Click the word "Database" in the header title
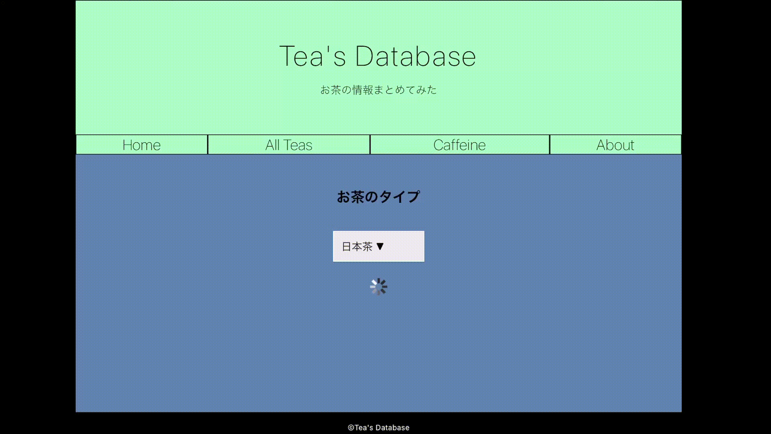The height and width of the screenshot is (434, 771). (416, 56)
